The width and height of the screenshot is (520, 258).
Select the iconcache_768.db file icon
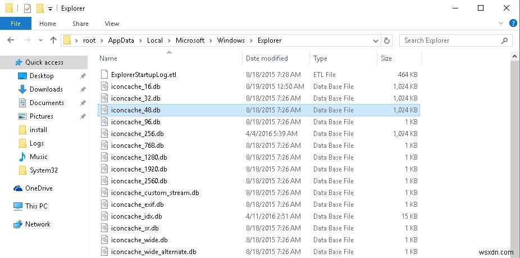click(x=104, y=146)
